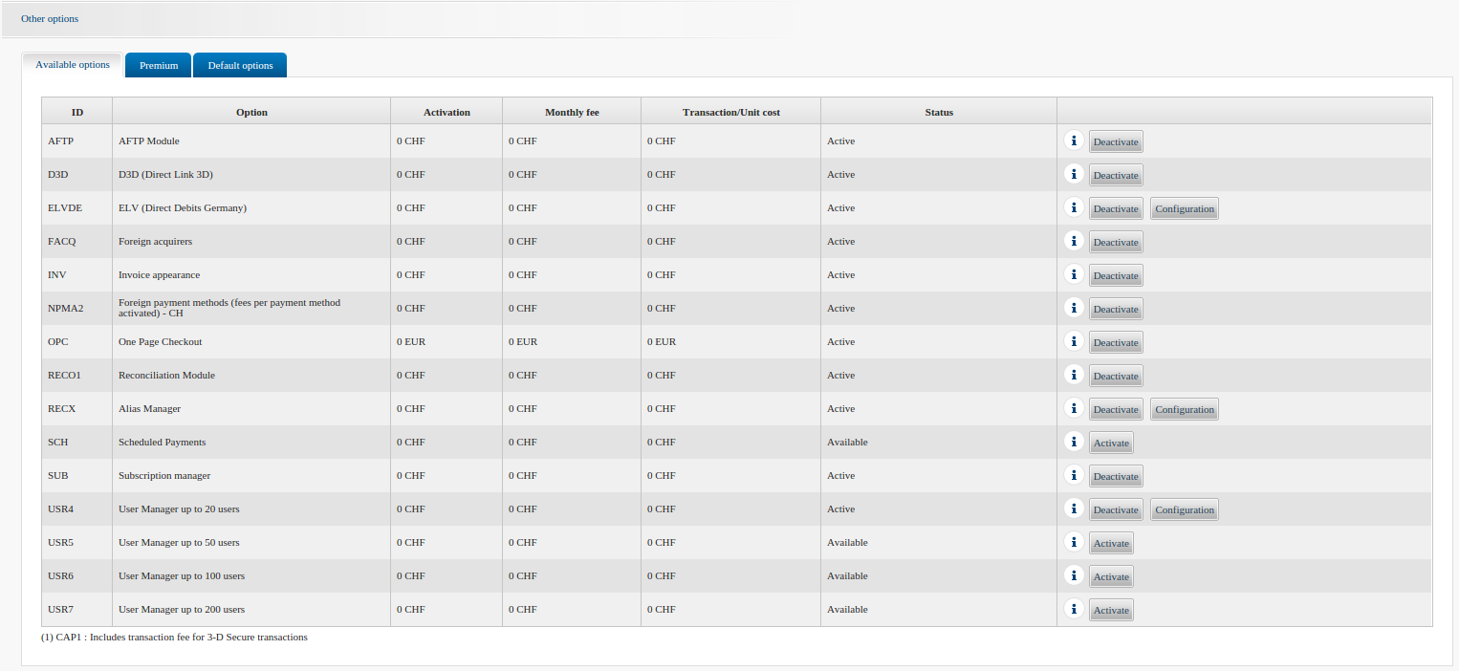Deactivate the Invoice appearance option

pos(1116,276)
